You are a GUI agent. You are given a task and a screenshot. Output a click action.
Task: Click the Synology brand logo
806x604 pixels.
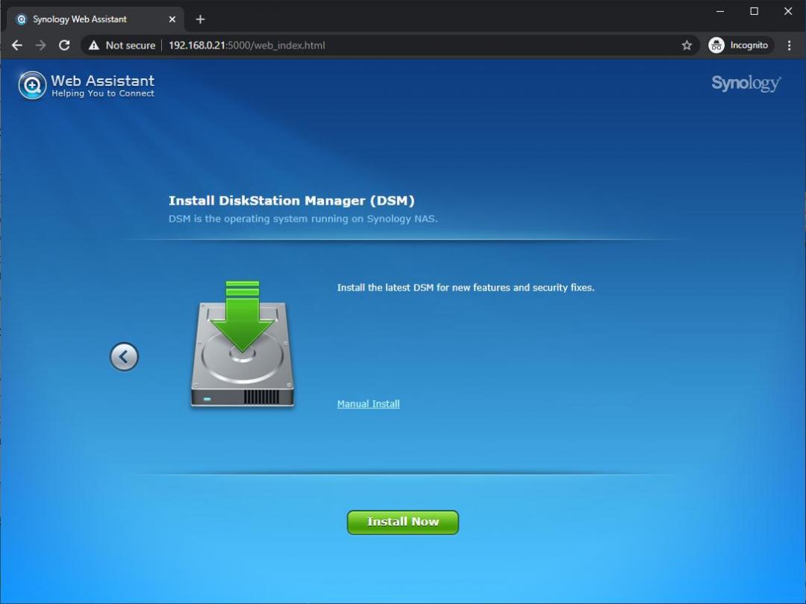(x=746, y=83)
